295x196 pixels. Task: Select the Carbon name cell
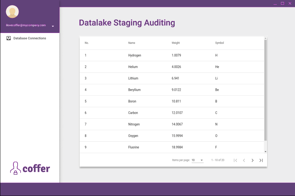click(133, 113)
